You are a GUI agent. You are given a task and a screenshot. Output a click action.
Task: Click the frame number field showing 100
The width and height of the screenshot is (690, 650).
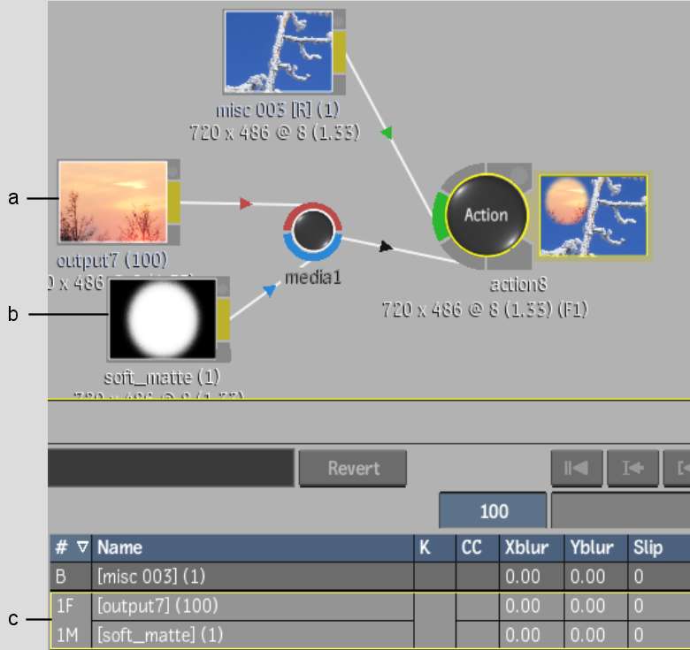click(494, 511)
